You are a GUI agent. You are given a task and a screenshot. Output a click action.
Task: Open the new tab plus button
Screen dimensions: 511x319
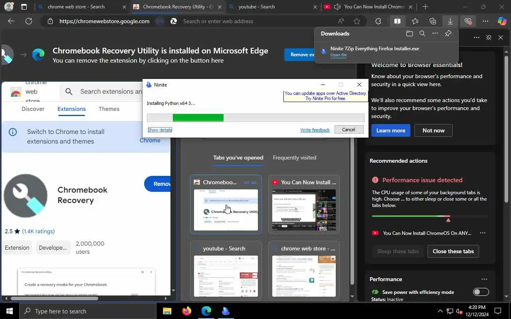click(x=425, y=7)
